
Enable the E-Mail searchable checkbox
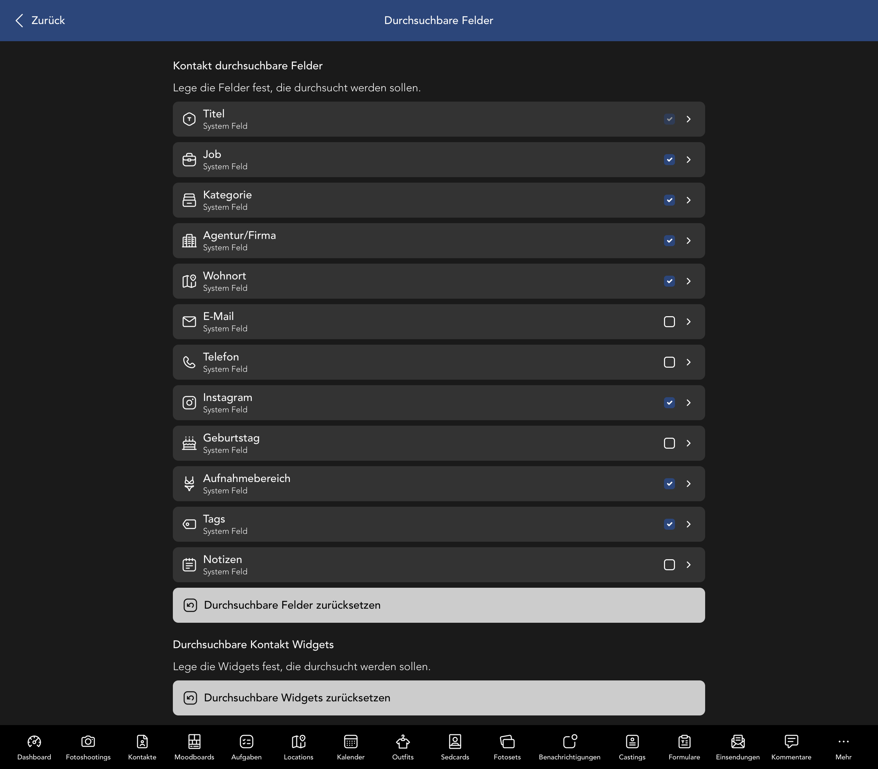tap(669, 322)
